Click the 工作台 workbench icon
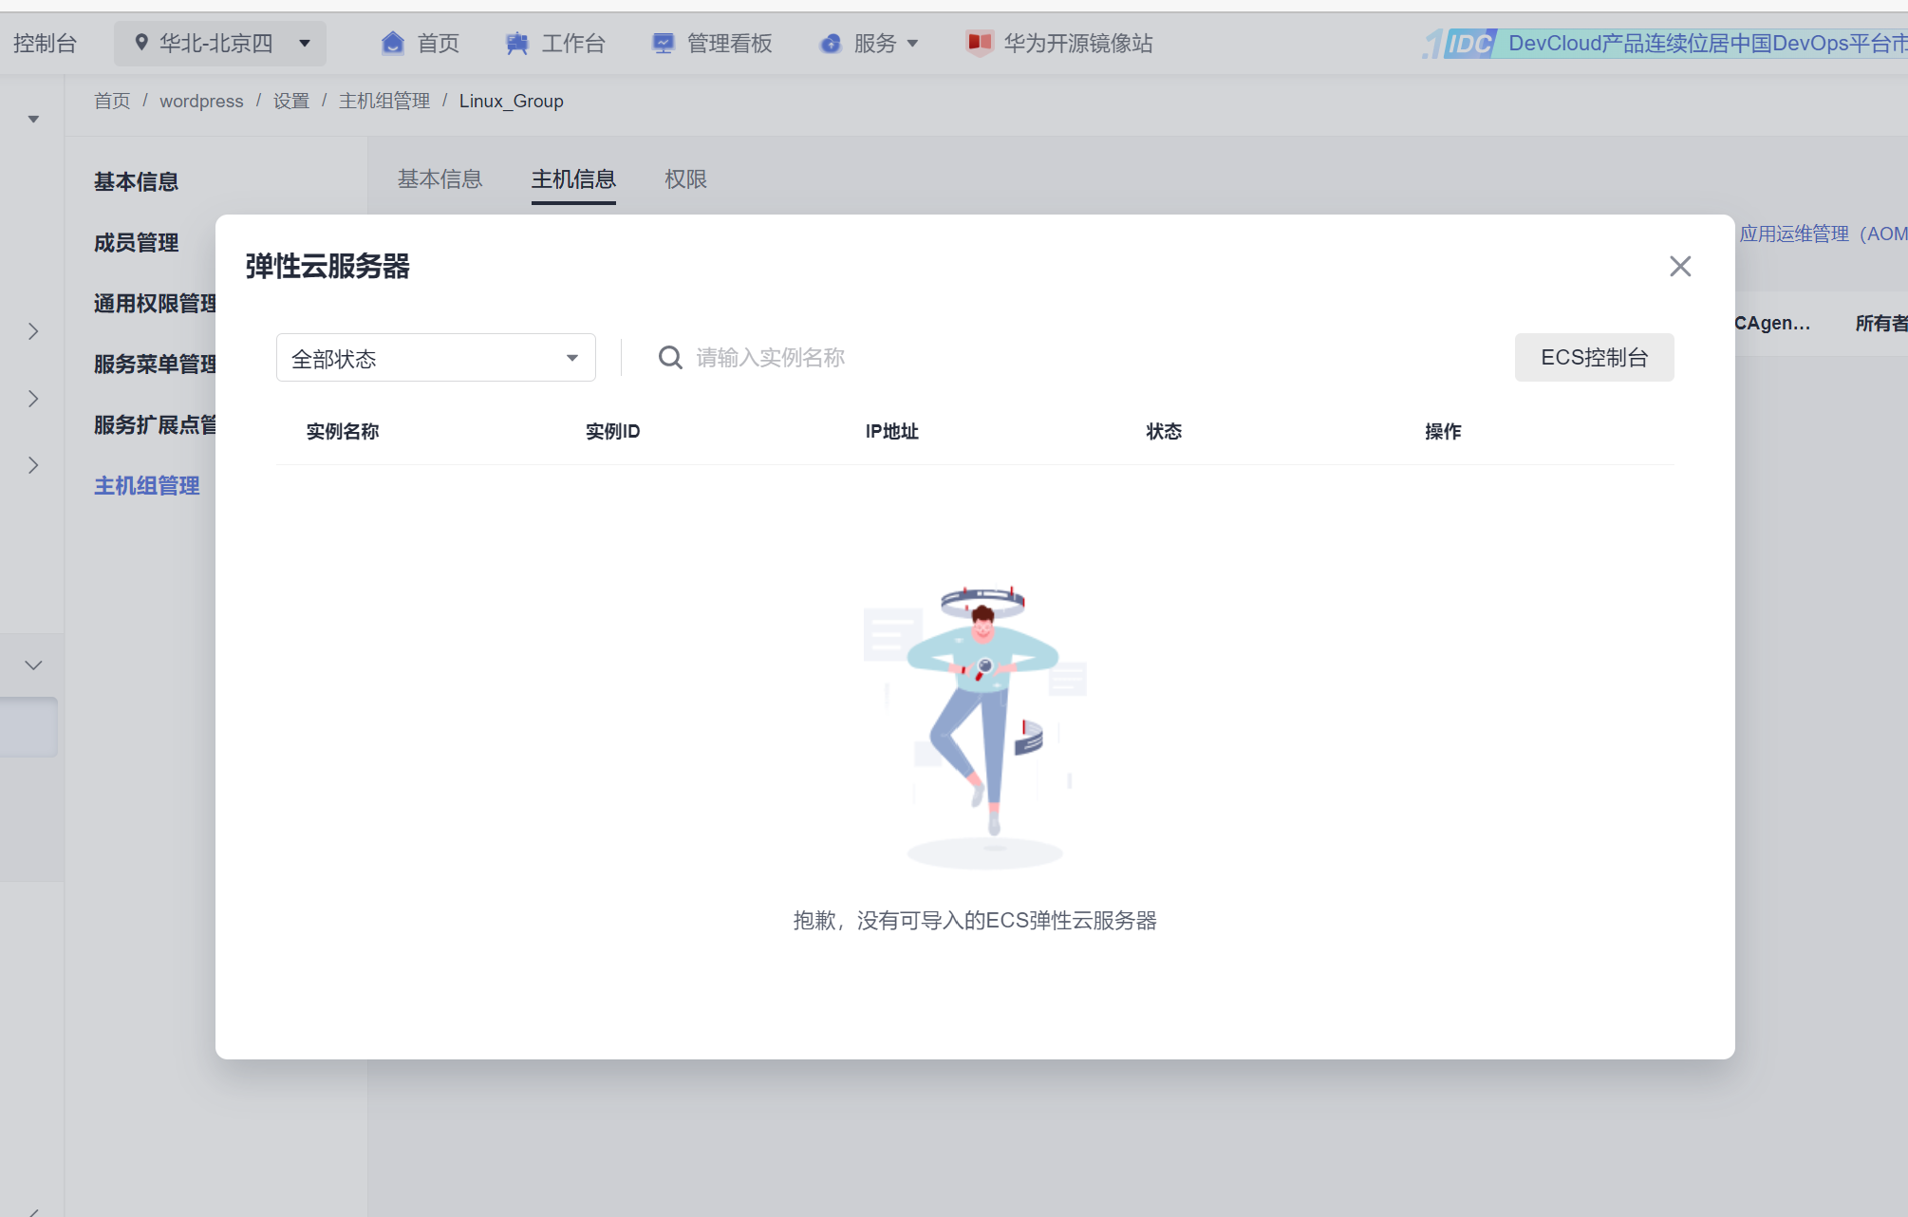Image resolution: width=1908 pixels, height=1217 pixels. coord(516,44)
